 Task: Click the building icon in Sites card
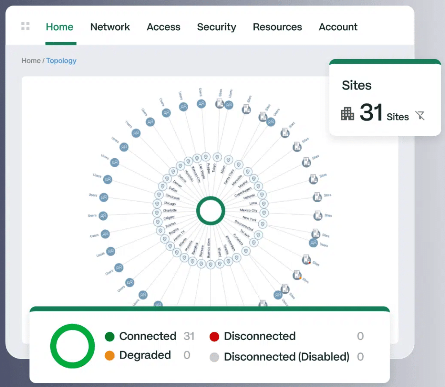347,114
